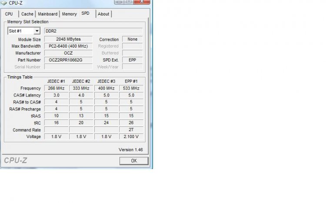Open the Cache tab

click(x=27, y=14)
